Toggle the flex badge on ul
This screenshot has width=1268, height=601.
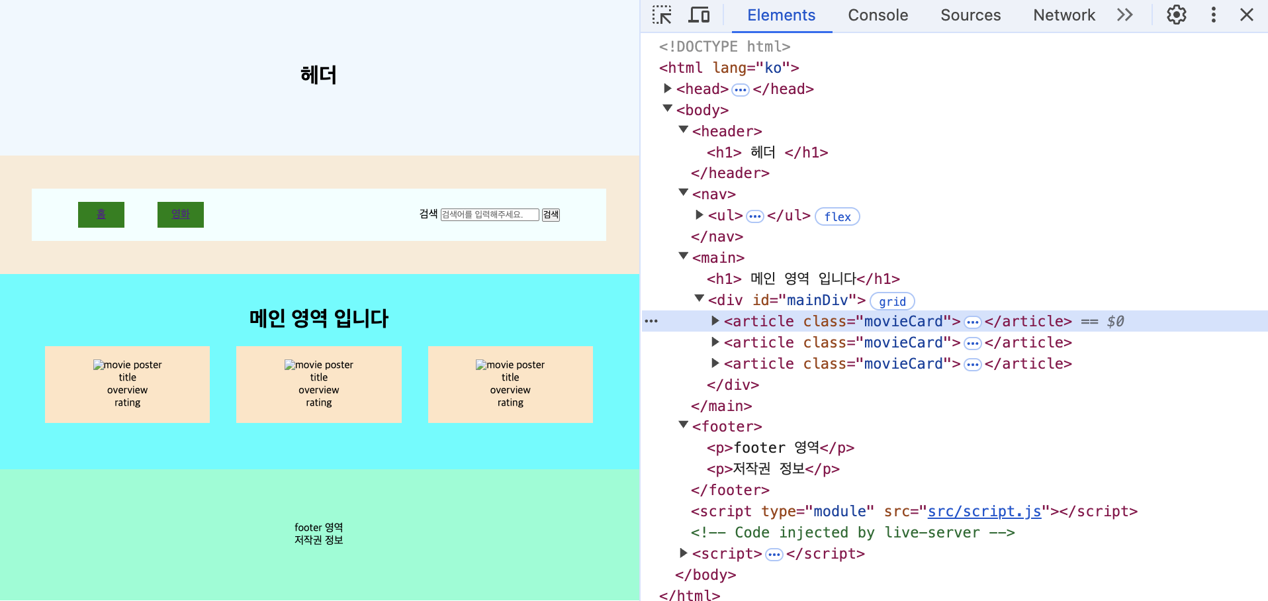point(837,216)
